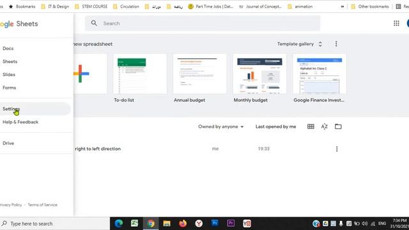Open the Excel taskbar icon
409x230 pixels.
pos(135,224)
